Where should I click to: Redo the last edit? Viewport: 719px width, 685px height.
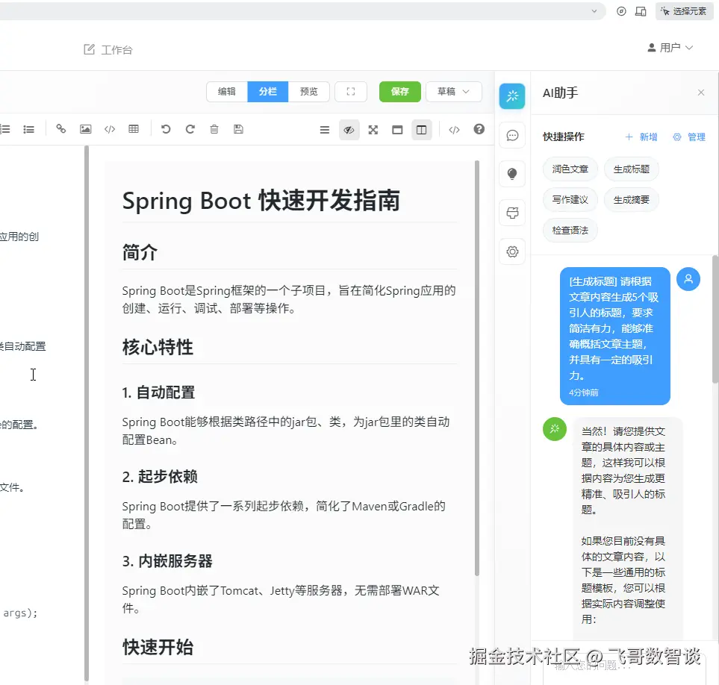(190, 129)
